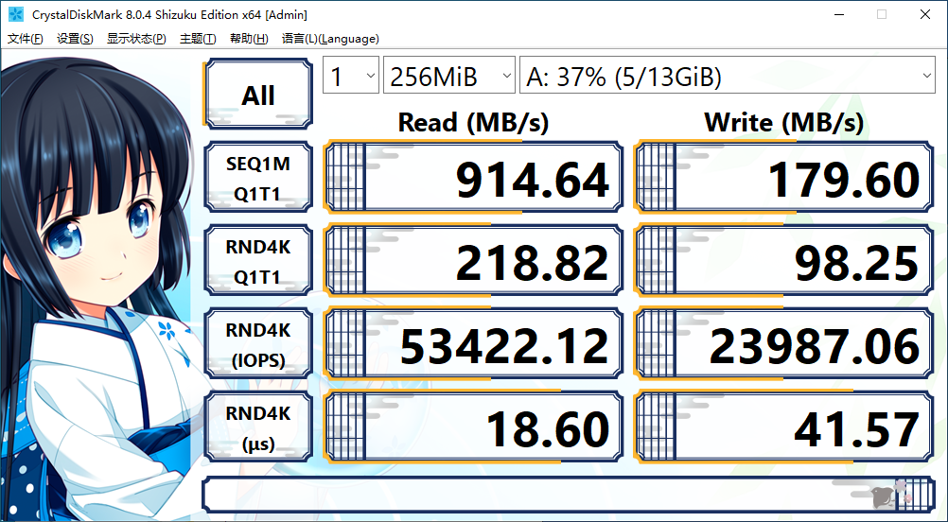Open the 主题(T) menu
The image size is (948, 522).
tap(198, 39)
